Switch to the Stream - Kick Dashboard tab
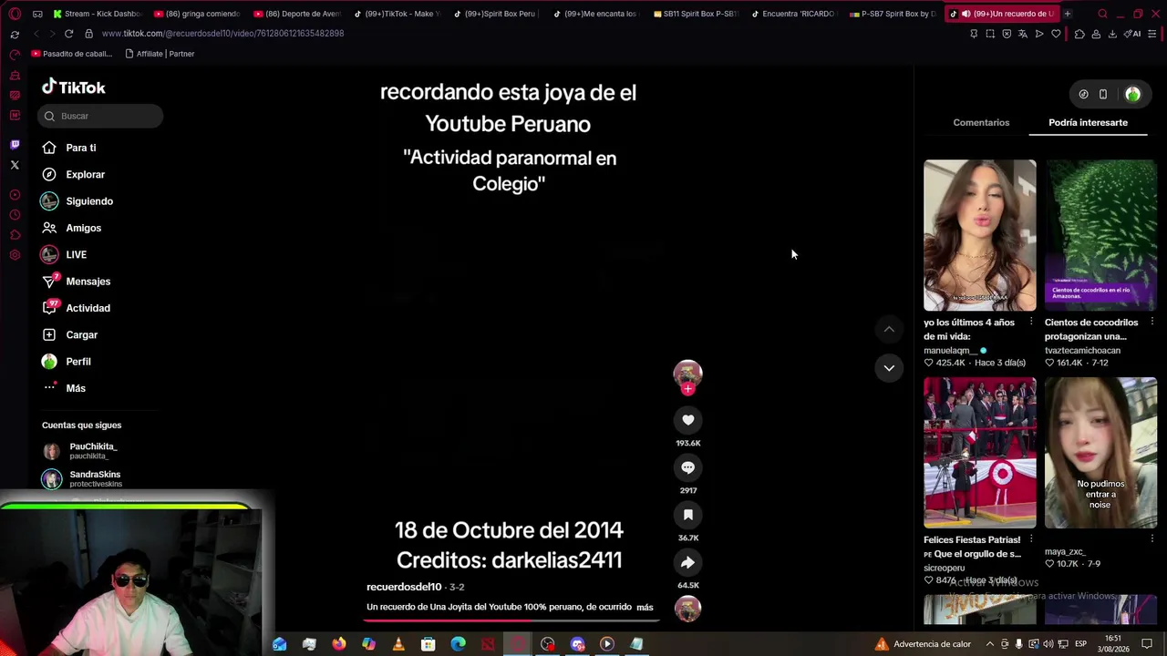1167x656 pixels. coord(97,14)
